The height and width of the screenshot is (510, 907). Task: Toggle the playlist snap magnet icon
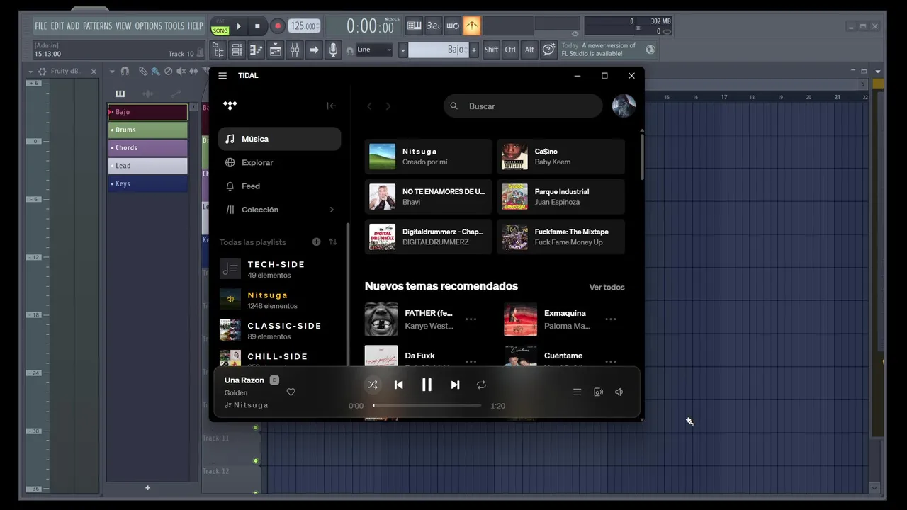pyautogui.click(x=125, y=71)
